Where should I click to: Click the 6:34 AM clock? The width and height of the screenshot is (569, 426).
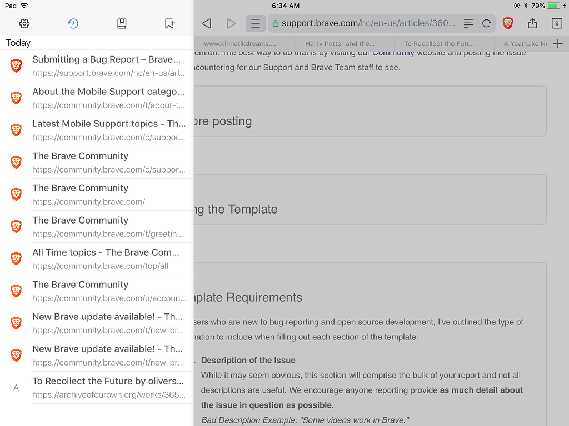point(286,6)
